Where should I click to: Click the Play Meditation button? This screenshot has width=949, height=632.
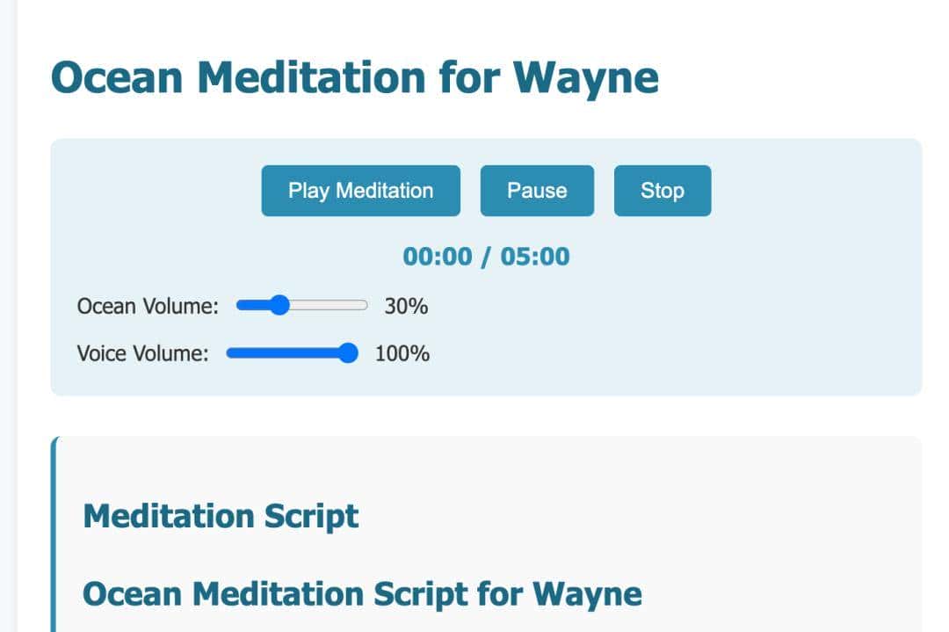(x=360, y=191)
